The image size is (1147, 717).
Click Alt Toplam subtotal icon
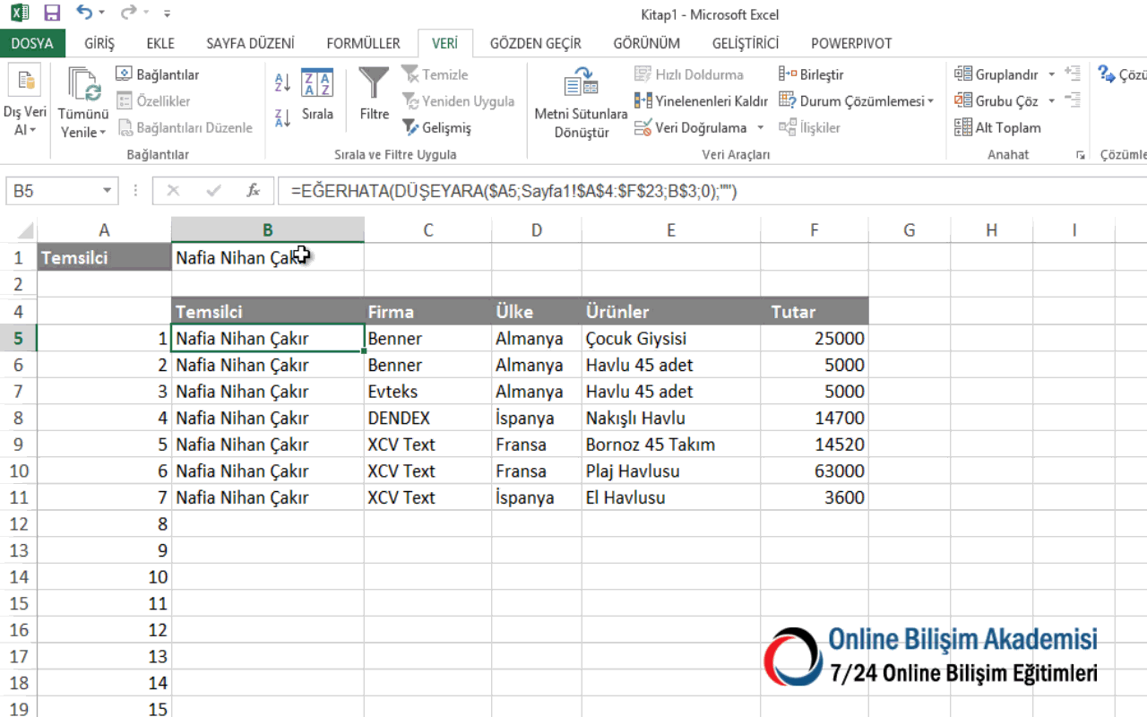(998, 127)
